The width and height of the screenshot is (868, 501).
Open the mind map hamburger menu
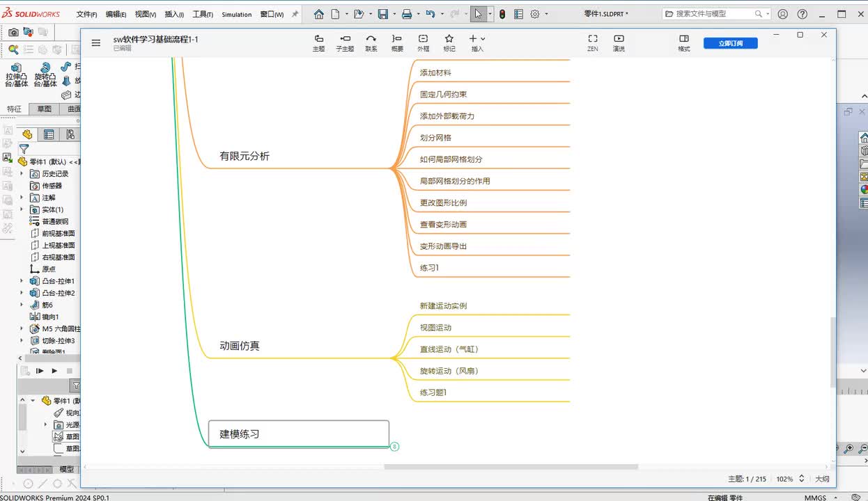tap(96, 43)
